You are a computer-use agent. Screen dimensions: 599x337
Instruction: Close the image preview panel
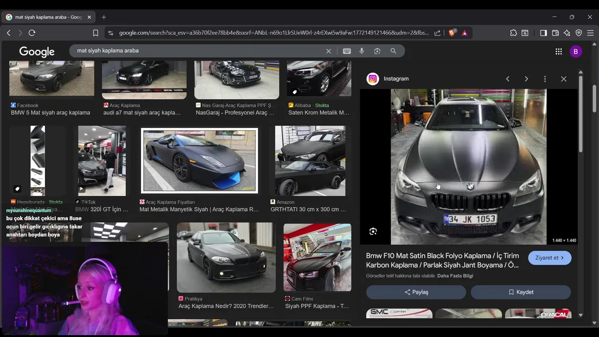tap(564, 79)
